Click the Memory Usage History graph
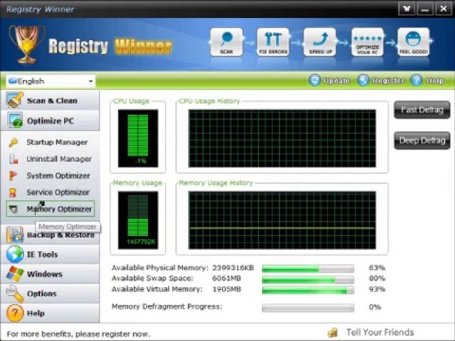455x341 pixels. pyautogui.click(x=282, y=220)
